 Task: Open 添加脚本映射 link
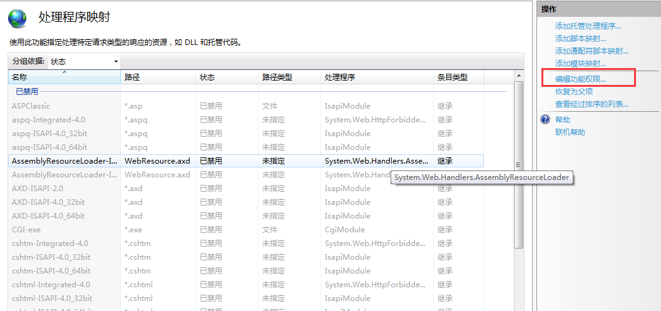[580, 39]
